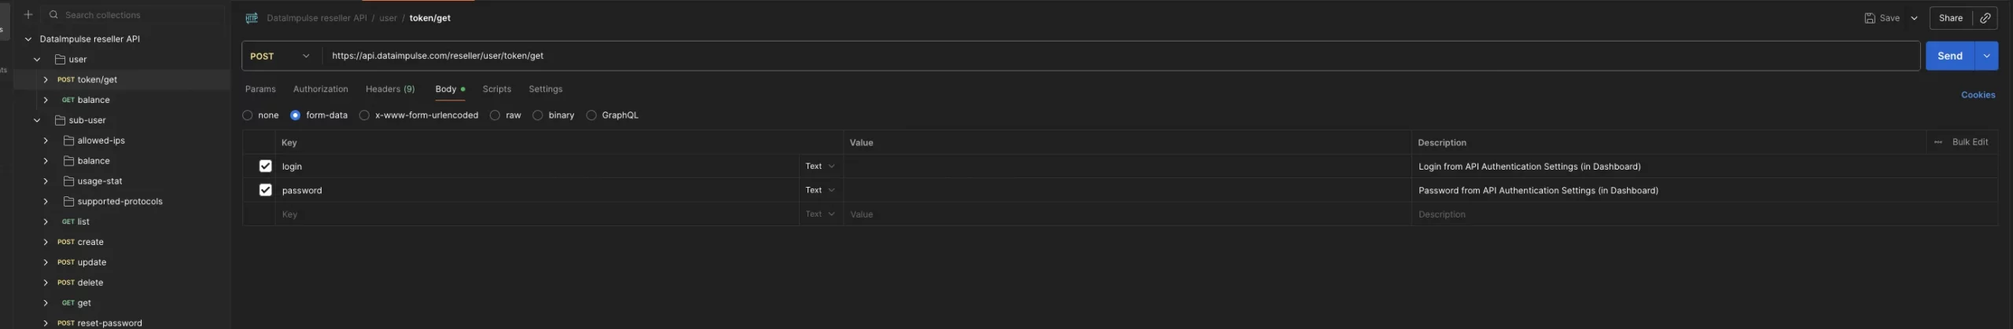Click the login Value input field

point(1126,166)
